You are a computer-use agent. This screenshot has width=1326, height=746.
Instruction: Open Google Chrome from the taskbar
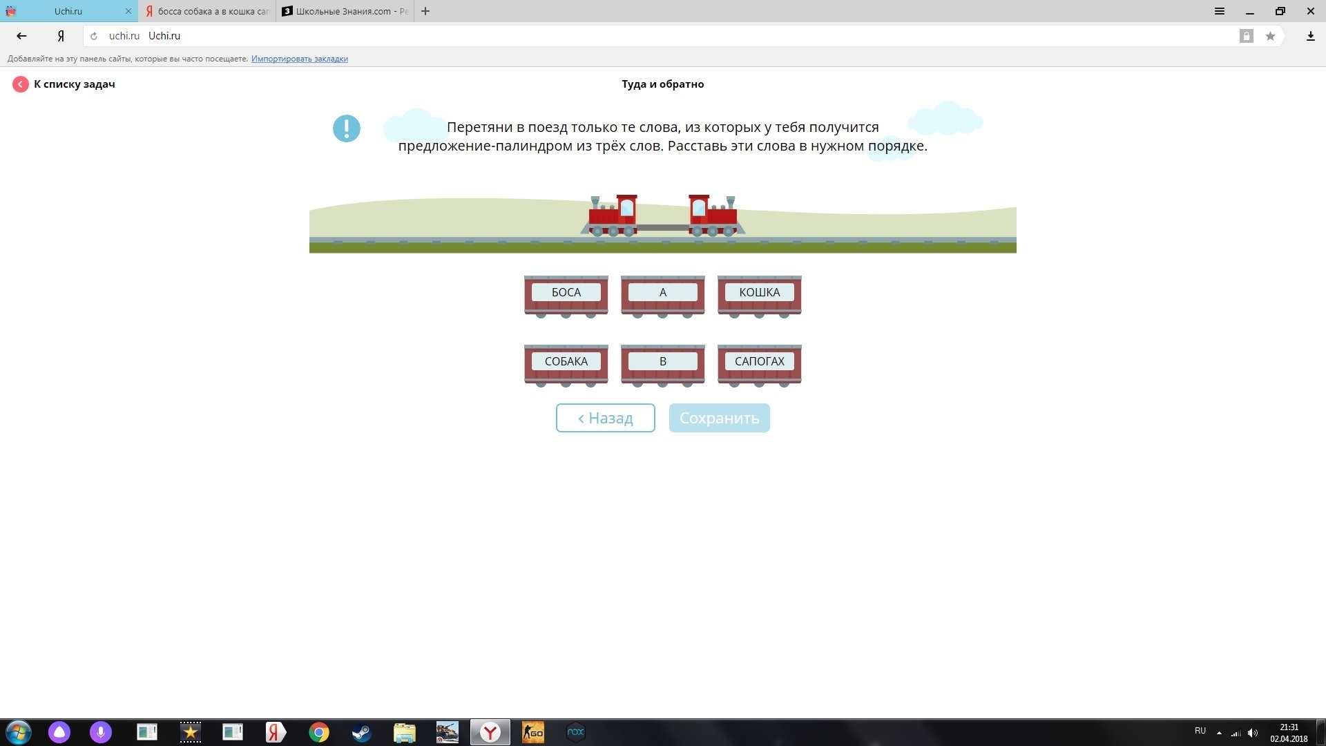pos(319,732)
